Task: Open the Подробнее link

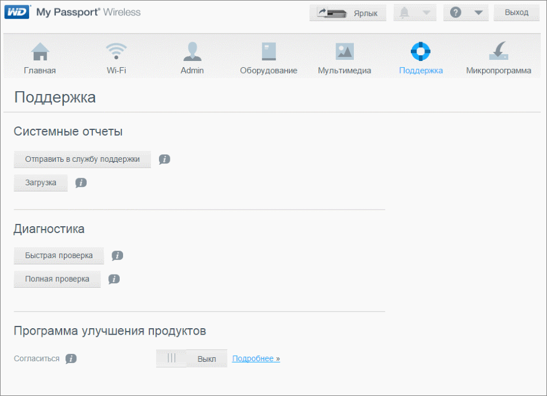Action: point(256,358)
